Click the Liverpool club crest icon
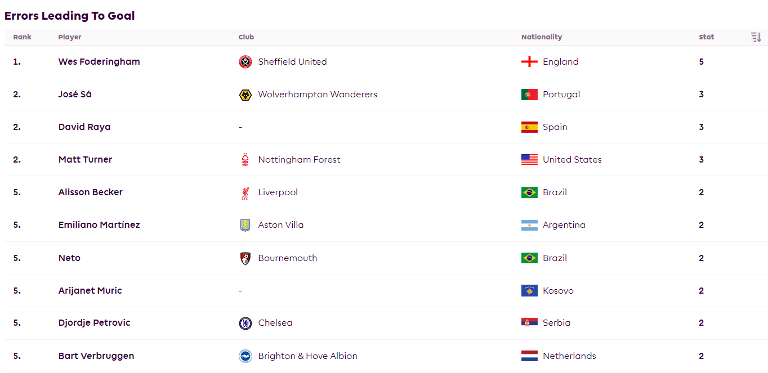The image size is (768, 373). click(x=245, y=192)
